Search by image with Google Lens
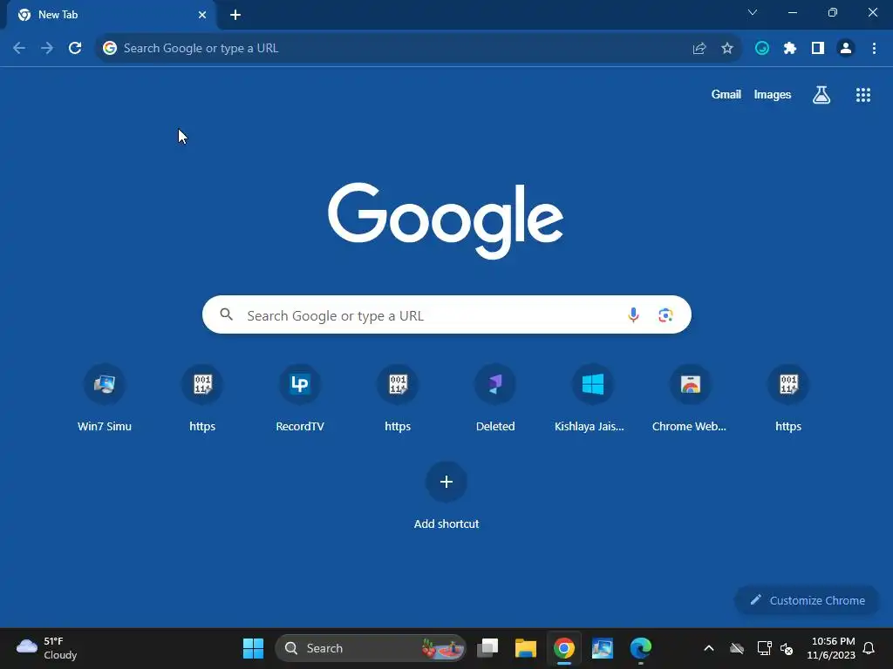 (665, 314)
